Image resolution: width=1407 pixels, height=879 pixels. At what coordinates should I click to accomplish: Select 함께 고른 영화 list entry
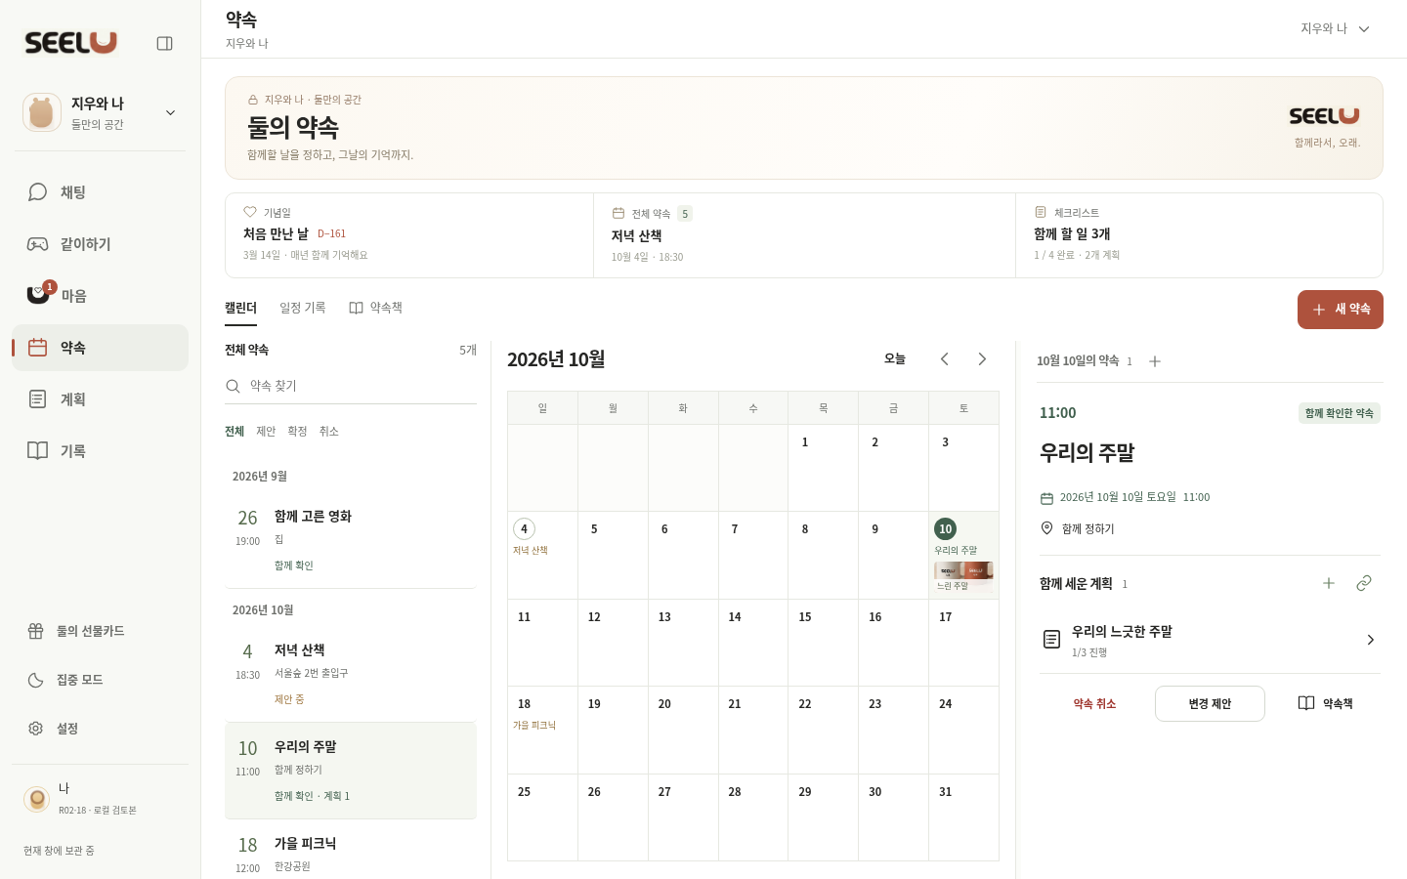(351, 540)
